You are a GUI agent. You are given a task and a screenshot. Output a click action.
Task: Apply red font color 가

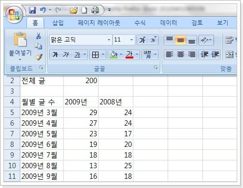click(129, 55)
